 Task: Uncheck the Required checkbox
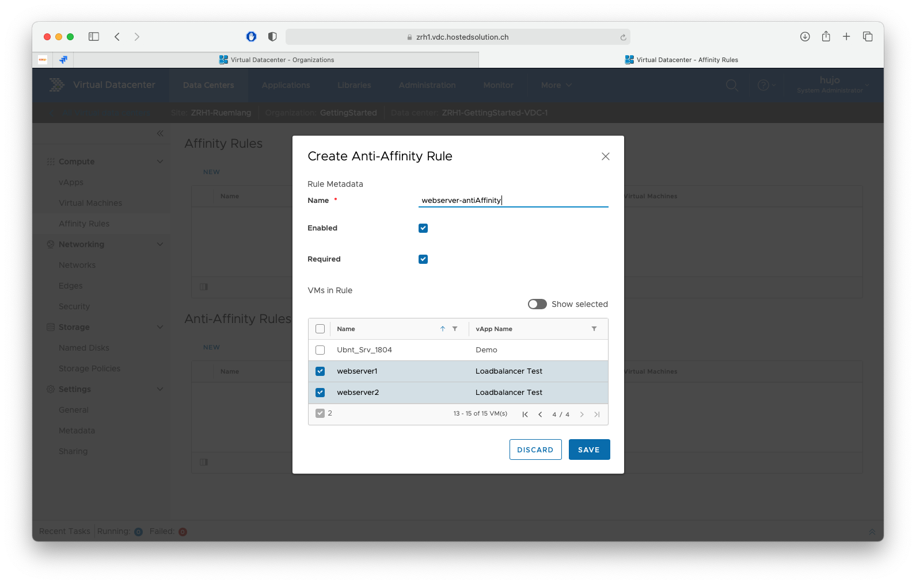[x=423, y=259]
